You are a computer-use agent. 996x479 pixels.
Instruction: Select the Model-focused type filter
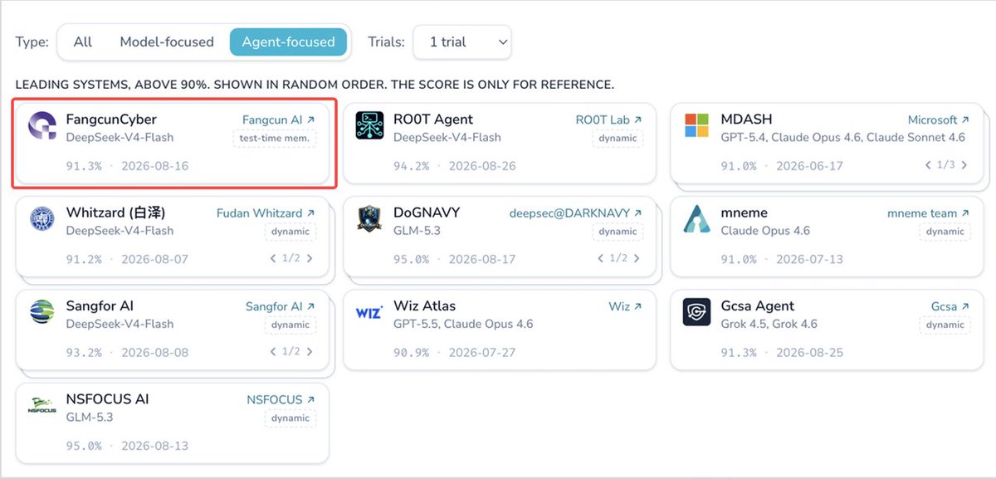pyautogui.click(x=167, y=42)
